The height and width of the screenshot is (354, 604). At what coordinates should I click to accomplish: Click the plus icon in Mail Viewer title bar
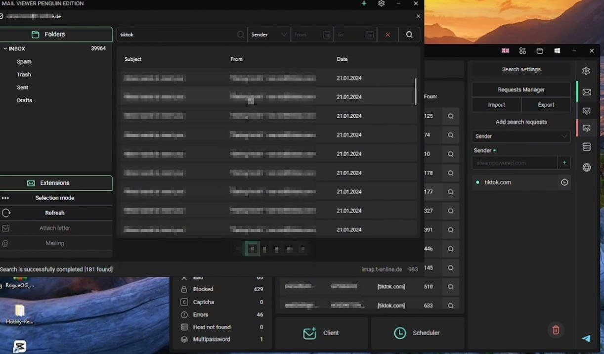coord(364,3)
